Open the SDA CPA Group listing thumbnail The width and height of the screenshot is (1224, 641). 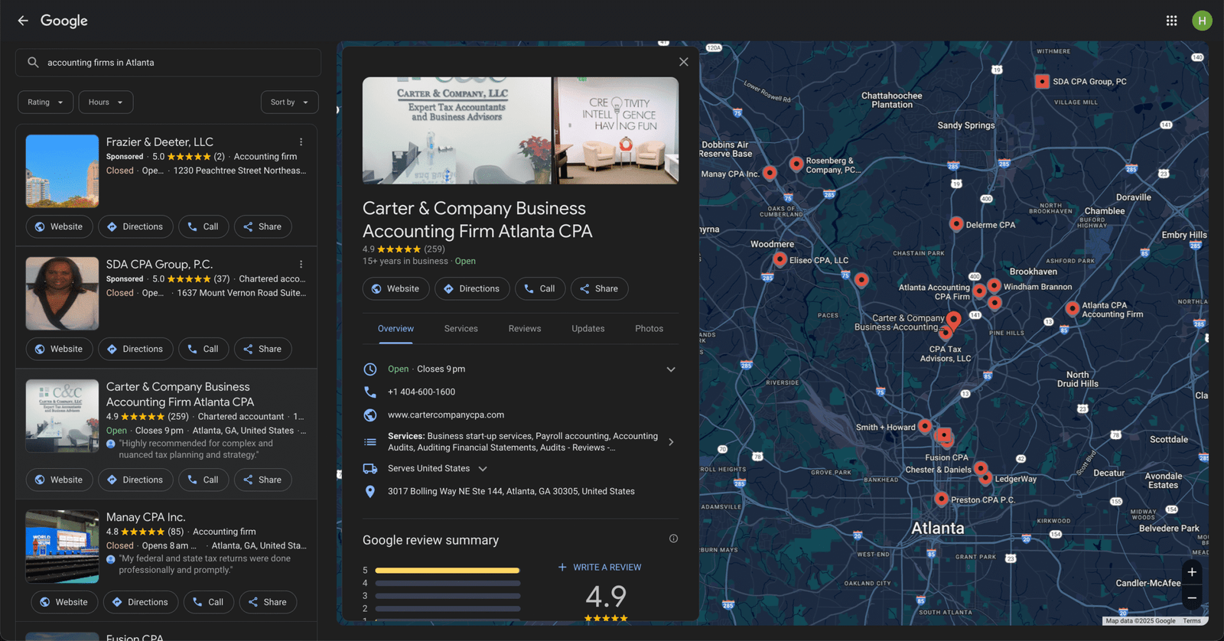[x=62, y=294]
